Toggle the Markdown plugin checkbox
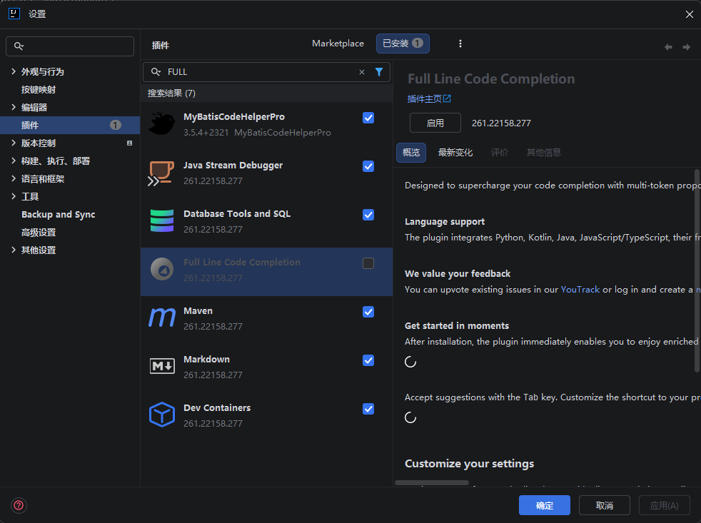This screenshot has width=701, height=523. [368, 360]
